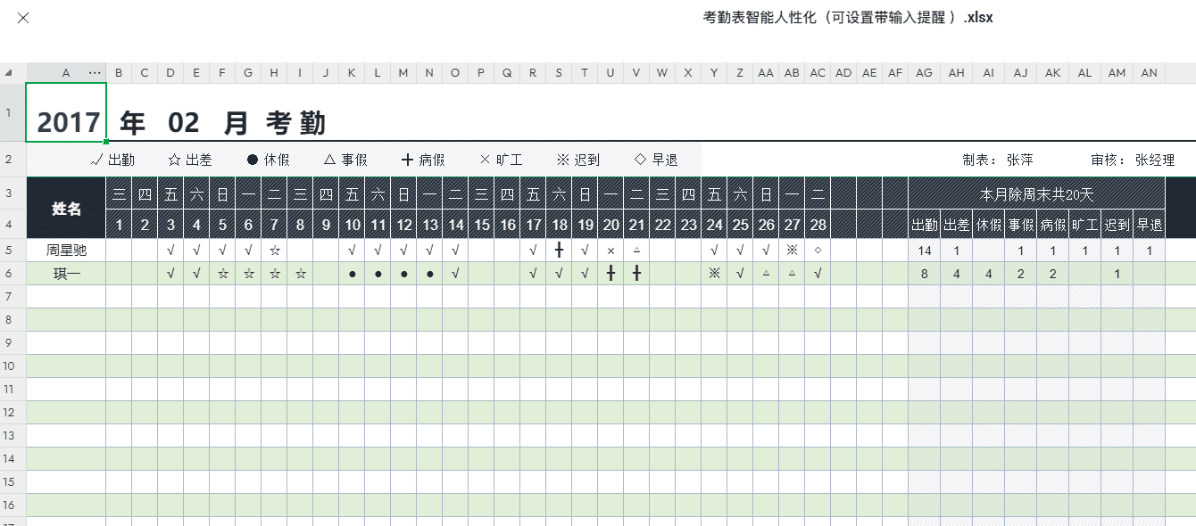
Task: Close the spreadsheet preview with the X
Action: (x=24, y=18)
